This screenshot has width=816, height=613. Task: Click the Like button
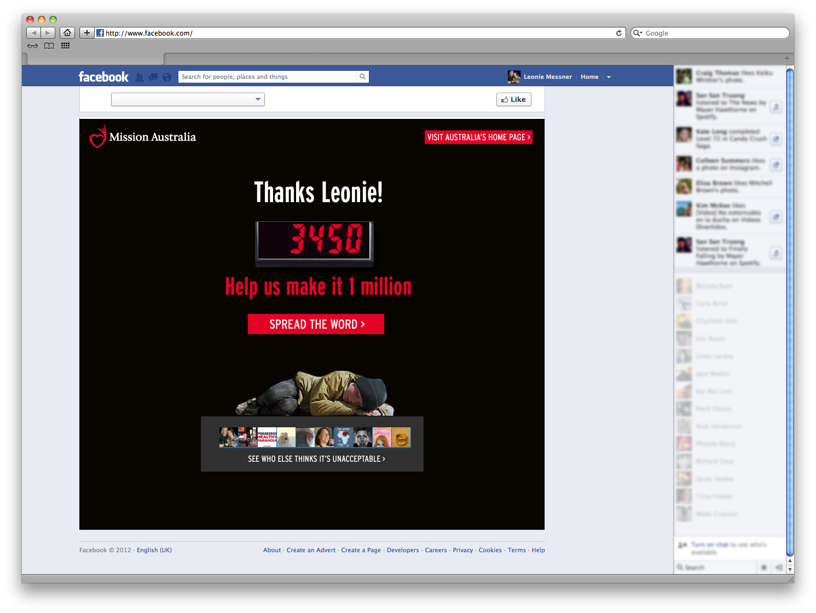[x=513, y=99]
